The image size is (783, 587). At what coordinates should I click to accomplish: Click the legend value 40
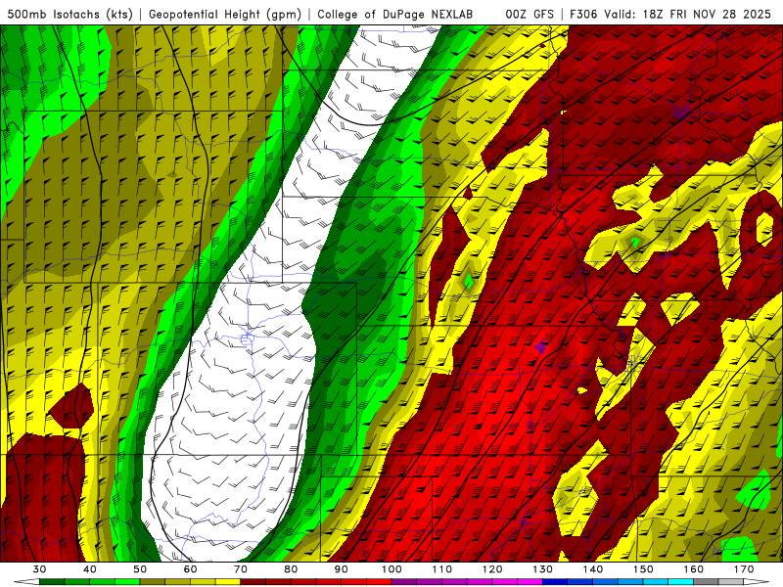[90, 569]
